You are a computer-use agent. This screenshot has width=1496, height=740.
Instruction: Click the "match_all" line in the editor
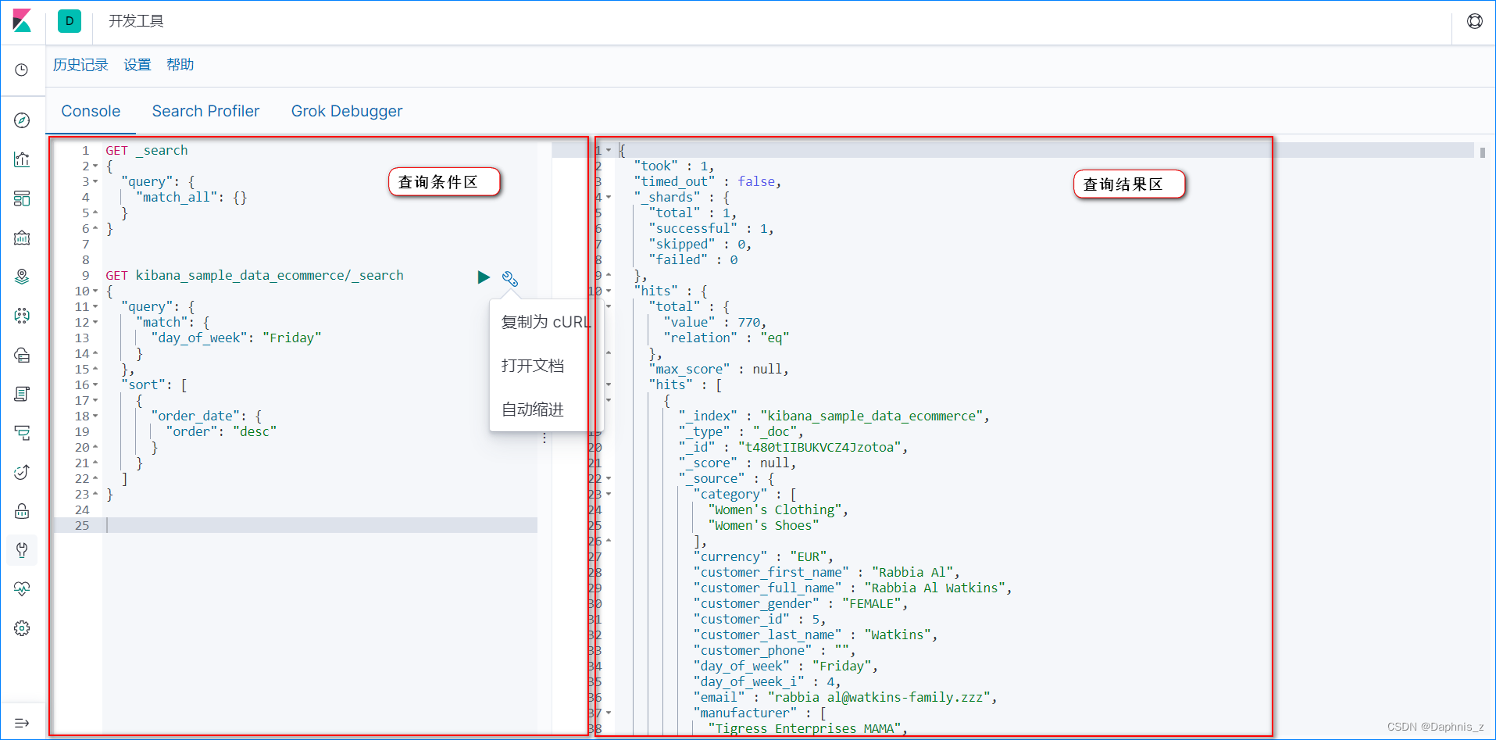click(191, 197)
